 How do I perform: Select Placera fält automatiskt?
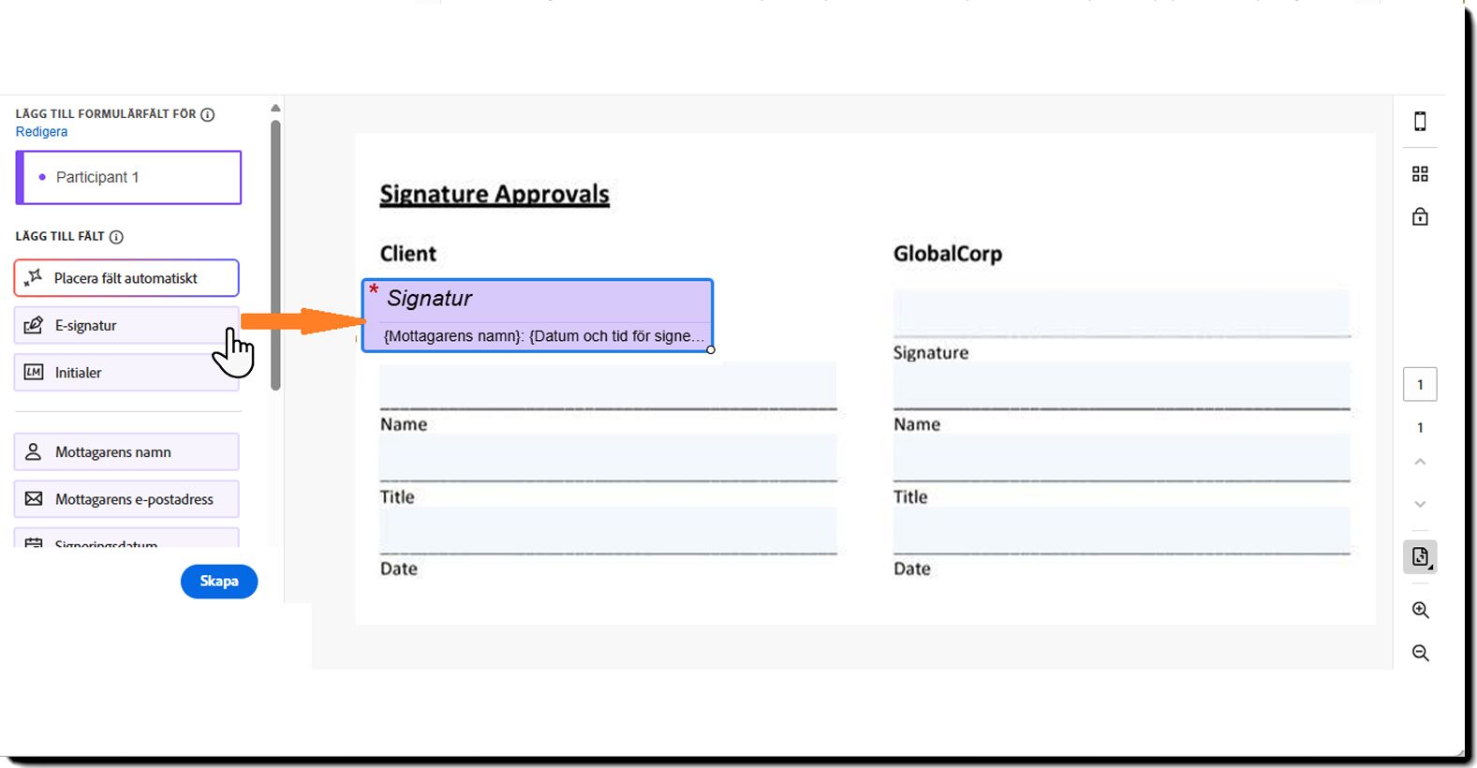coord(126,278)
